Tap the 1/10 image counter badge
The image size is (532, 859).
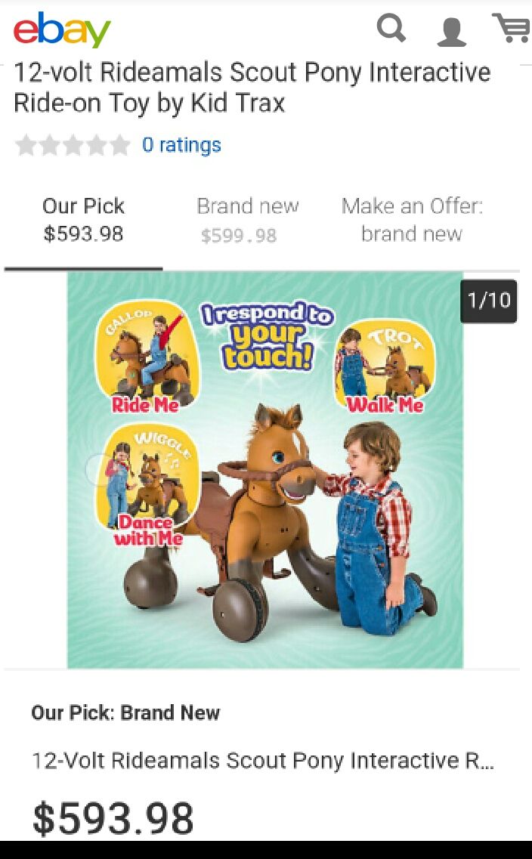[489, 301]
